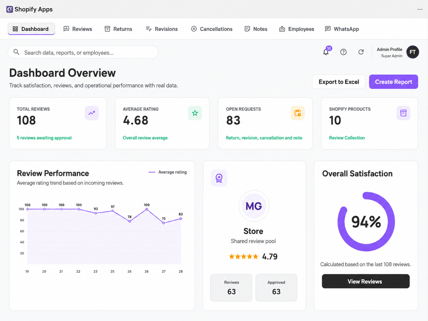The image size is (428, 321).
Task: Open the notifications bell icon
Action: [326, 52]
